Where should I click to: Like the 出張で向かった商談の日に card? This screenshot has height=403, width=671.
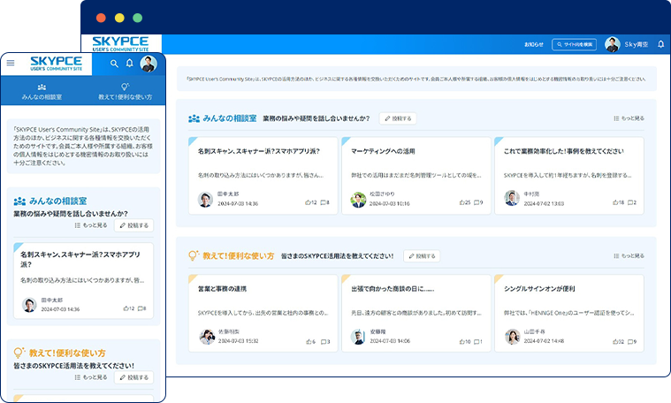click(x=465, y=341)
